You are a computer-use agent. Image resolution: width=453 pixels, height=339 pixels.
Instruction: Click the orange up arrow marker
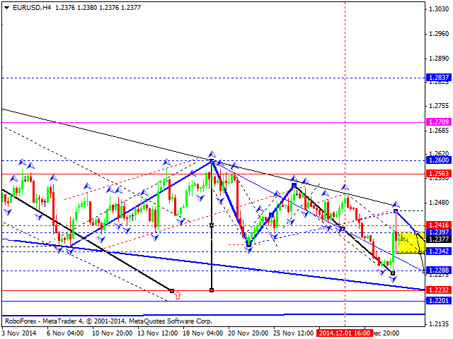[x=177, y=293]
